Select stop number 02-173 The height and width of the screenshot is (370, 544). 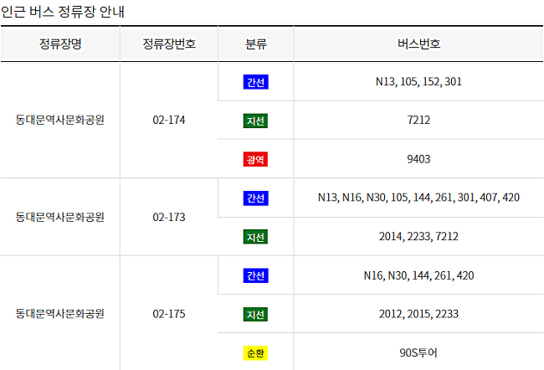pyautogui.click(x=169, y=218)
